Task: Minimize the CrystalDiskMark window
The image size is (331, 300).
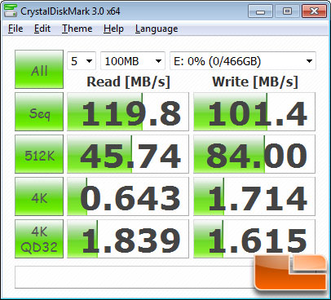Action: click(x=260, y=11)
